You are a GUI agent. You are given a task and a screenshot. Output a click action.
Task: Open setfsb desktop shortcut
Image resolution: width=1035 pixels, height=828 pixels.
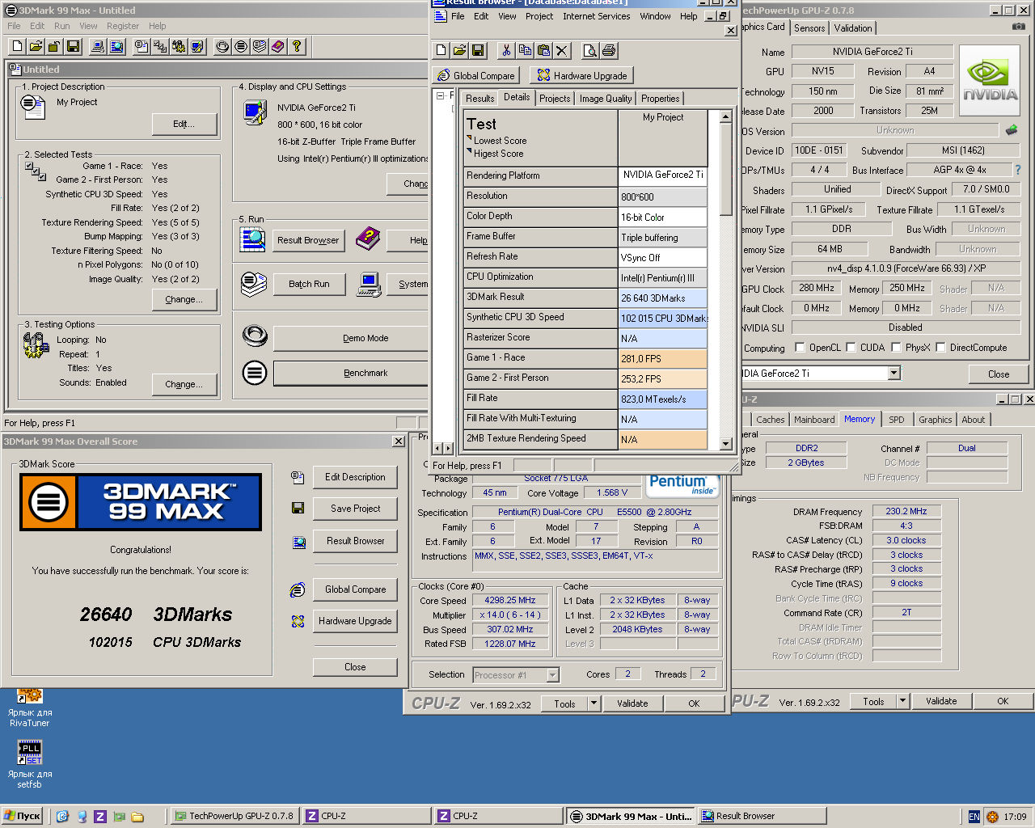pos(30,764)
